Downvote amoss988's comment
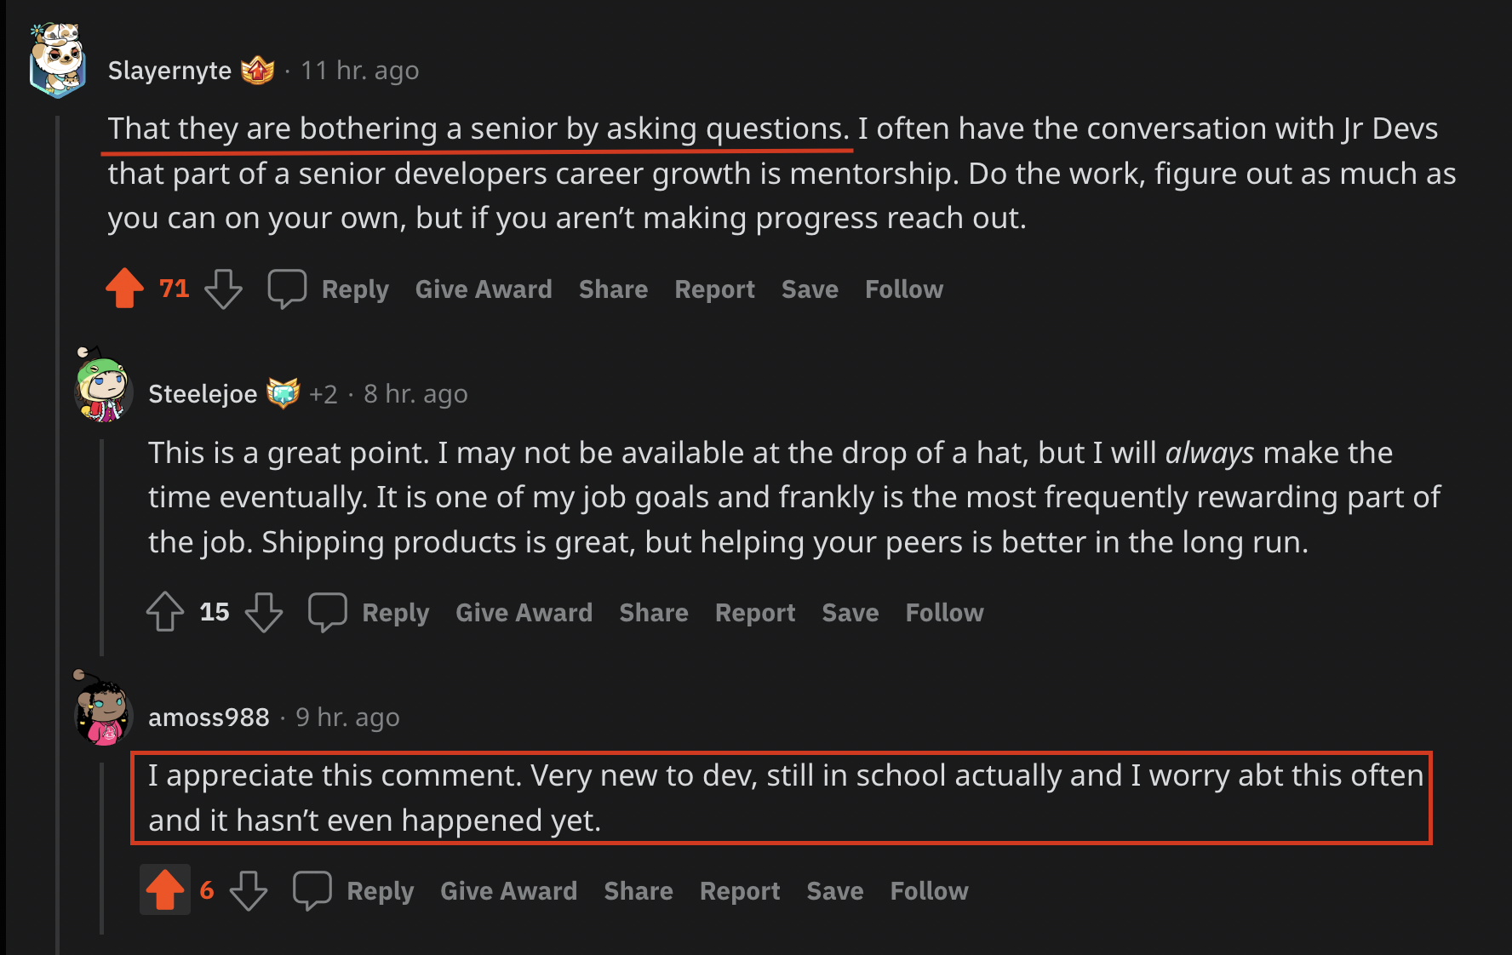 (248, 889)
